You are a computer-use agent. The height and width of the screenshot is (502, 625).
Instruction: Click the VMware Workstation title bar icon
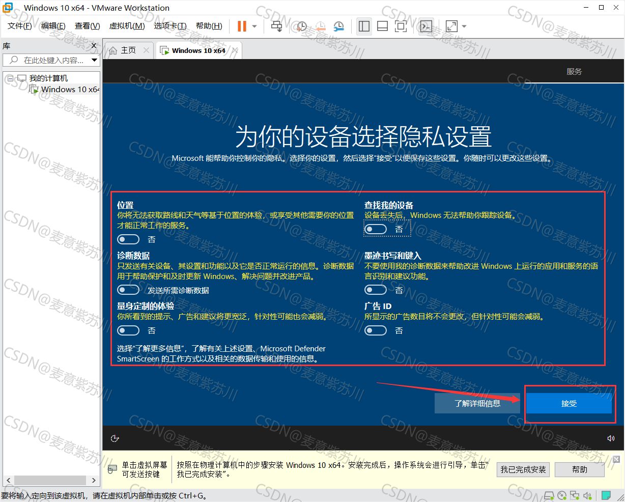pos(8,8)
